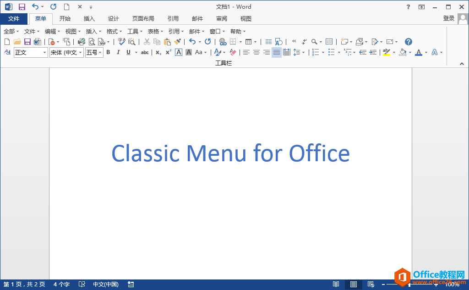Toggle strikethrough abc formatting
Viewport: 469px width, 290px height.
145,52
